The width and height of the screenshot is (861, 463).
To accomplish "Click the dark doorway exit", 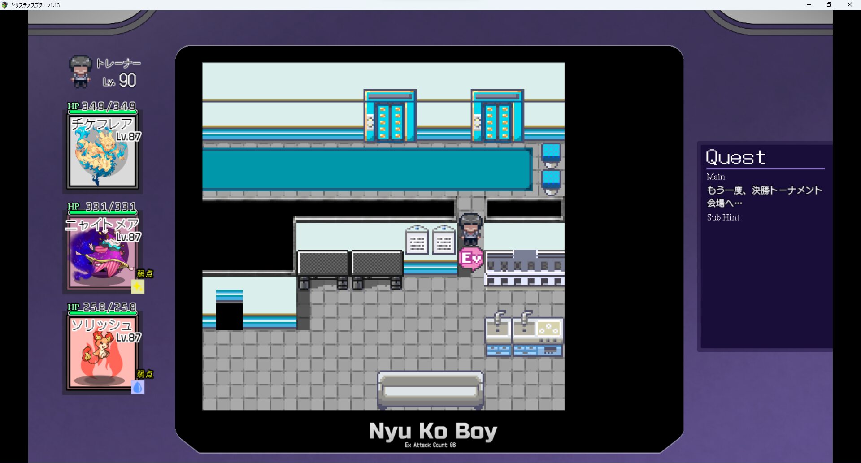I will pyautogui.click(x=229, y=316).
